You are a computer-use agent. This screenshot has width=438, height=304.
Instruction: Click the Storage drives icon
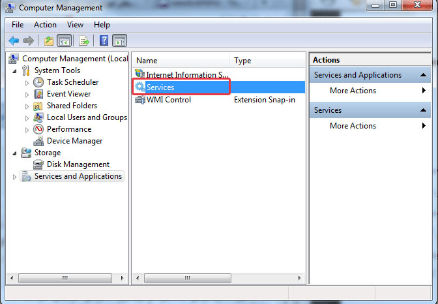[26, 153]
